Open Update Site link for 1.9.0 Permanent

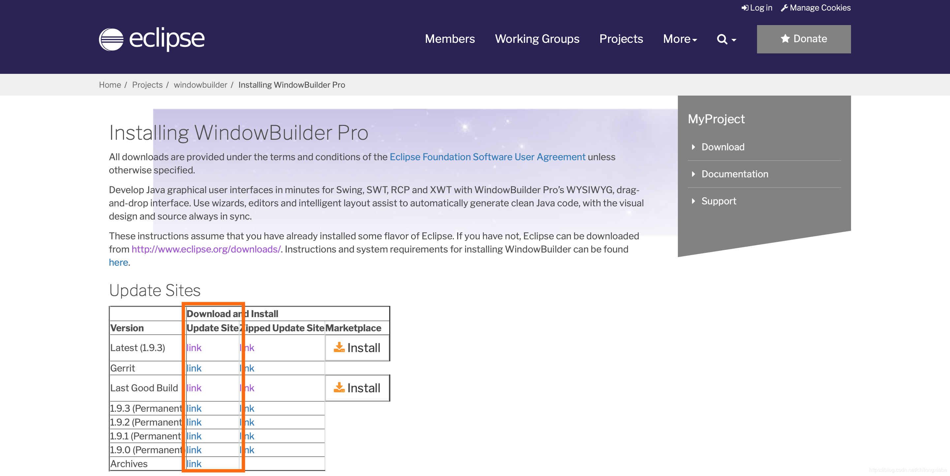coord(194,450)
